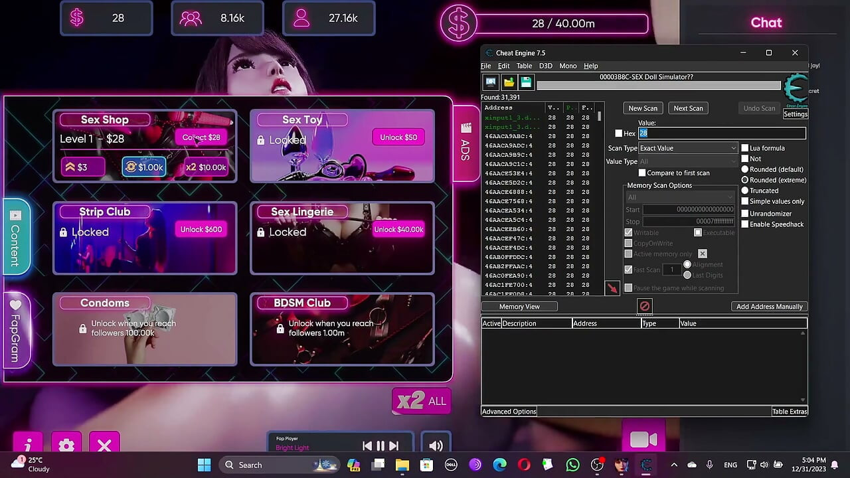The height and width of the screenshot is (478, 850).
Task: Open Microsoft Edge from the taskbar
Action: pos(499,465)
